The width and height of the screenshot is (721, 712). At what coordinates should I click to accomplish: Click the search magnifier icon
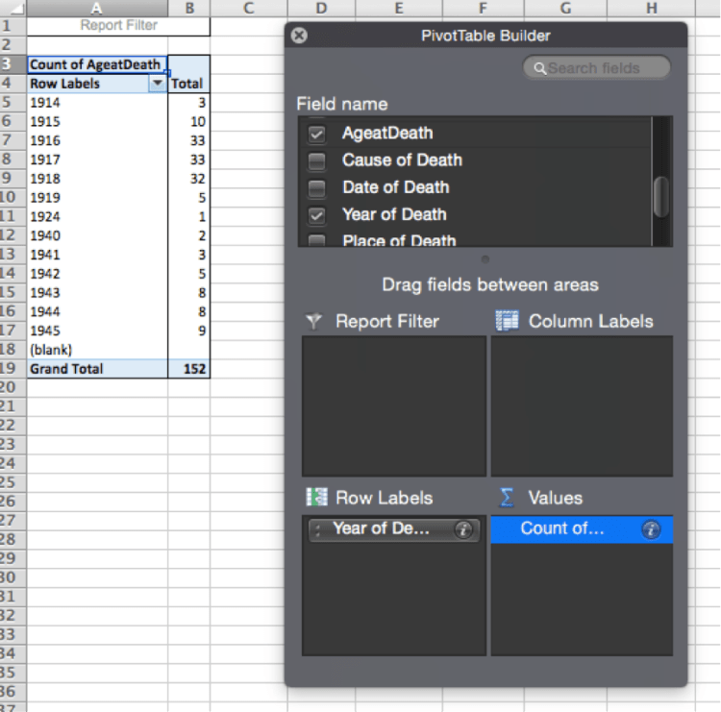coord(540,68)
